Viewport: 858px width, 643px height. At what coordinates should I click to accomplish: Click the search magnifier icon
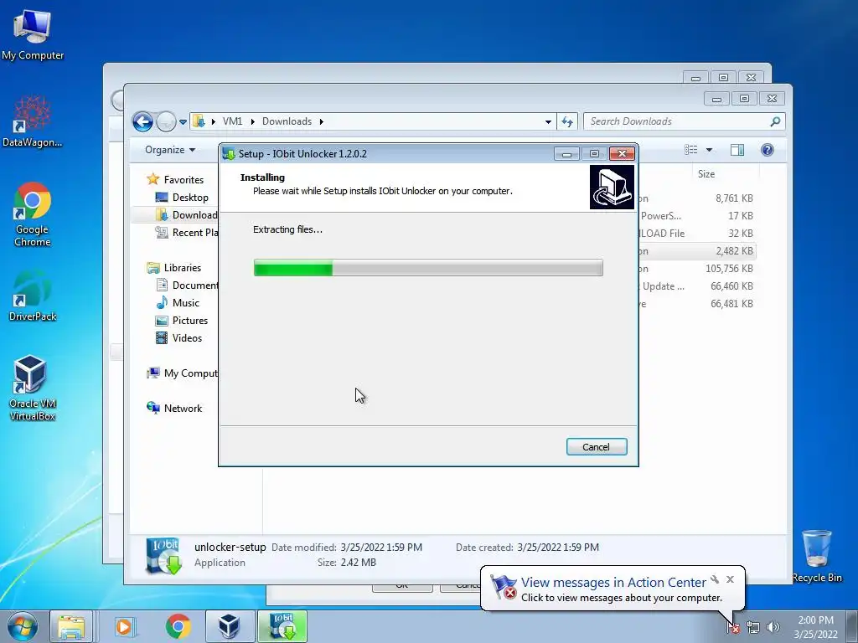coord(775,121)
